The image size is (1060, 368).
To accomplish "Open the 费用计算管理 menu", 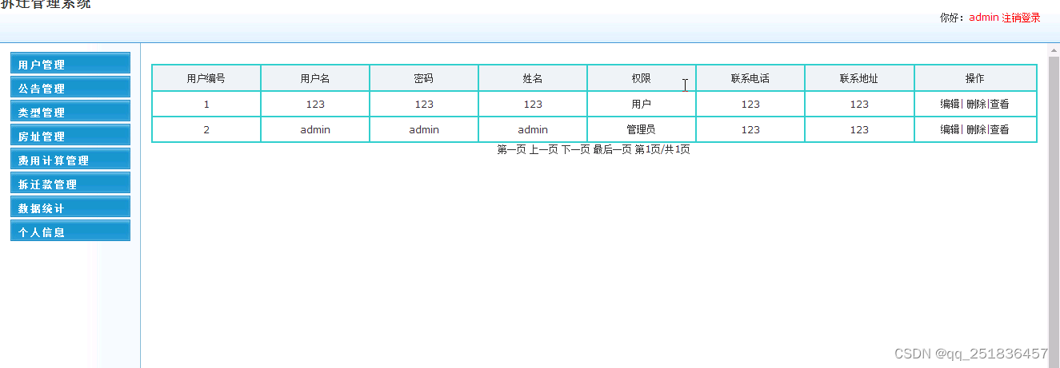I will tap(70, 160).
